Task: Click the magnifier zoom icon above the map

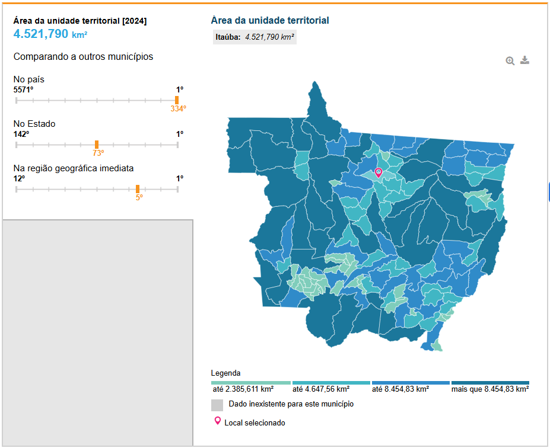Action: 510,60
